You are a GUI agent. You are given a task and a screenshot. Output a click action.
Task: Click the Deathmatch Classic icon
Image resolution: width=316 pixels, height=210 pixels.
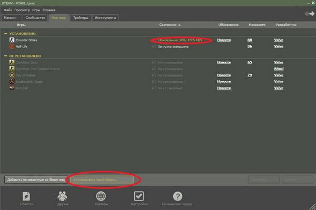click(12, 82)
